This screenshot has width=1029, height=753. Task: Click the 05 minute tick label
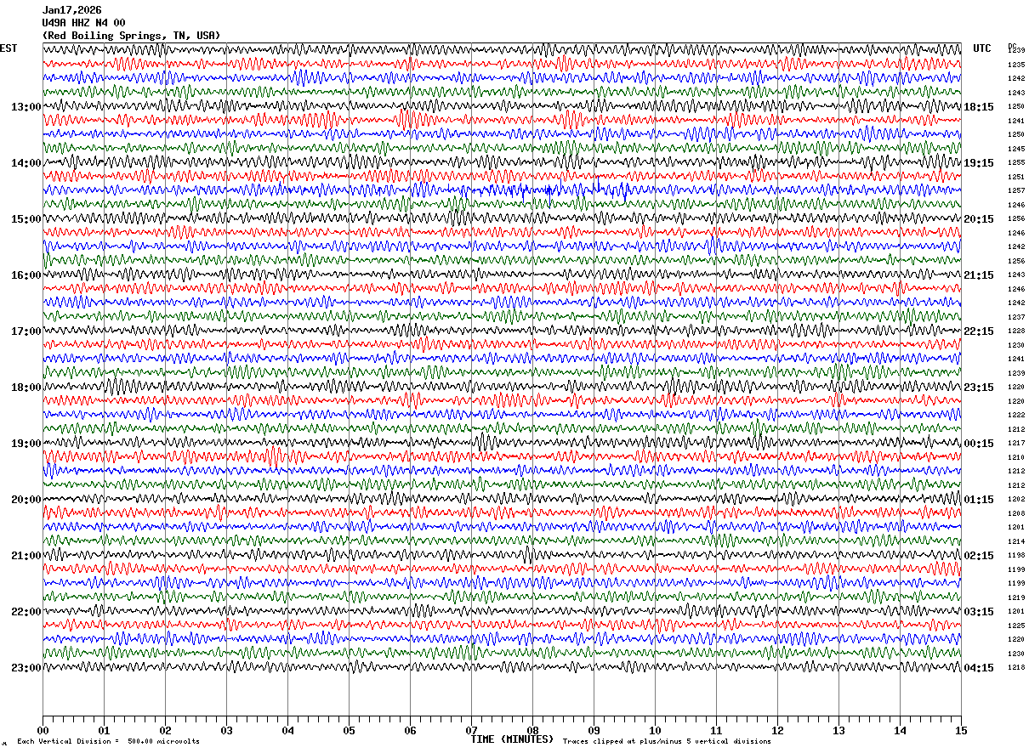349,730
